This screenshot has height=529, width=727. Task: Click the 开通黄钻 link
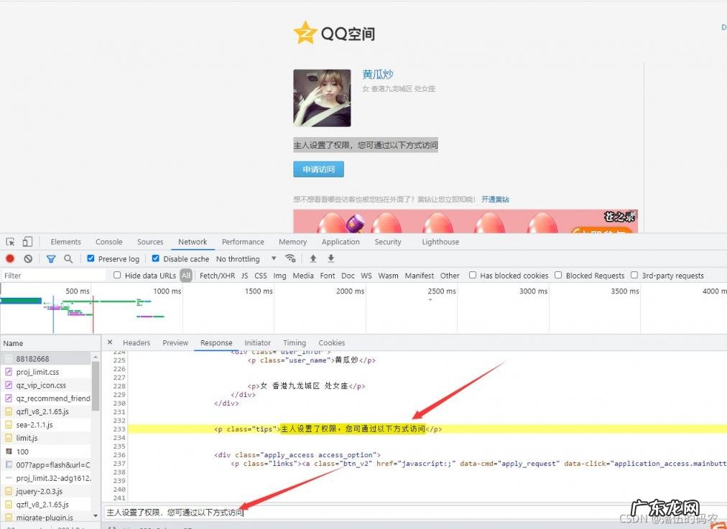click(495, 200)
